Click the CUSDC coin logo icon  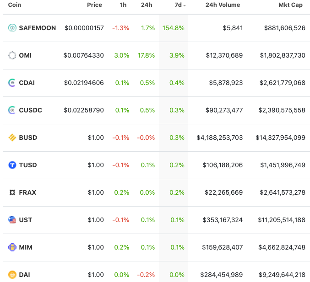click(x=12, y=110)
